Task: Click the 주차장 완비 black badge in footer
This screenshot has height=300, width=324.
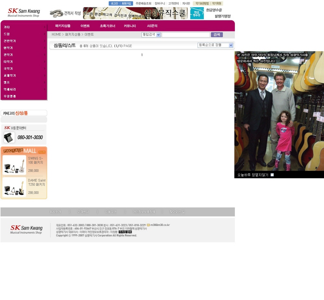Action: tap(125, 232)
